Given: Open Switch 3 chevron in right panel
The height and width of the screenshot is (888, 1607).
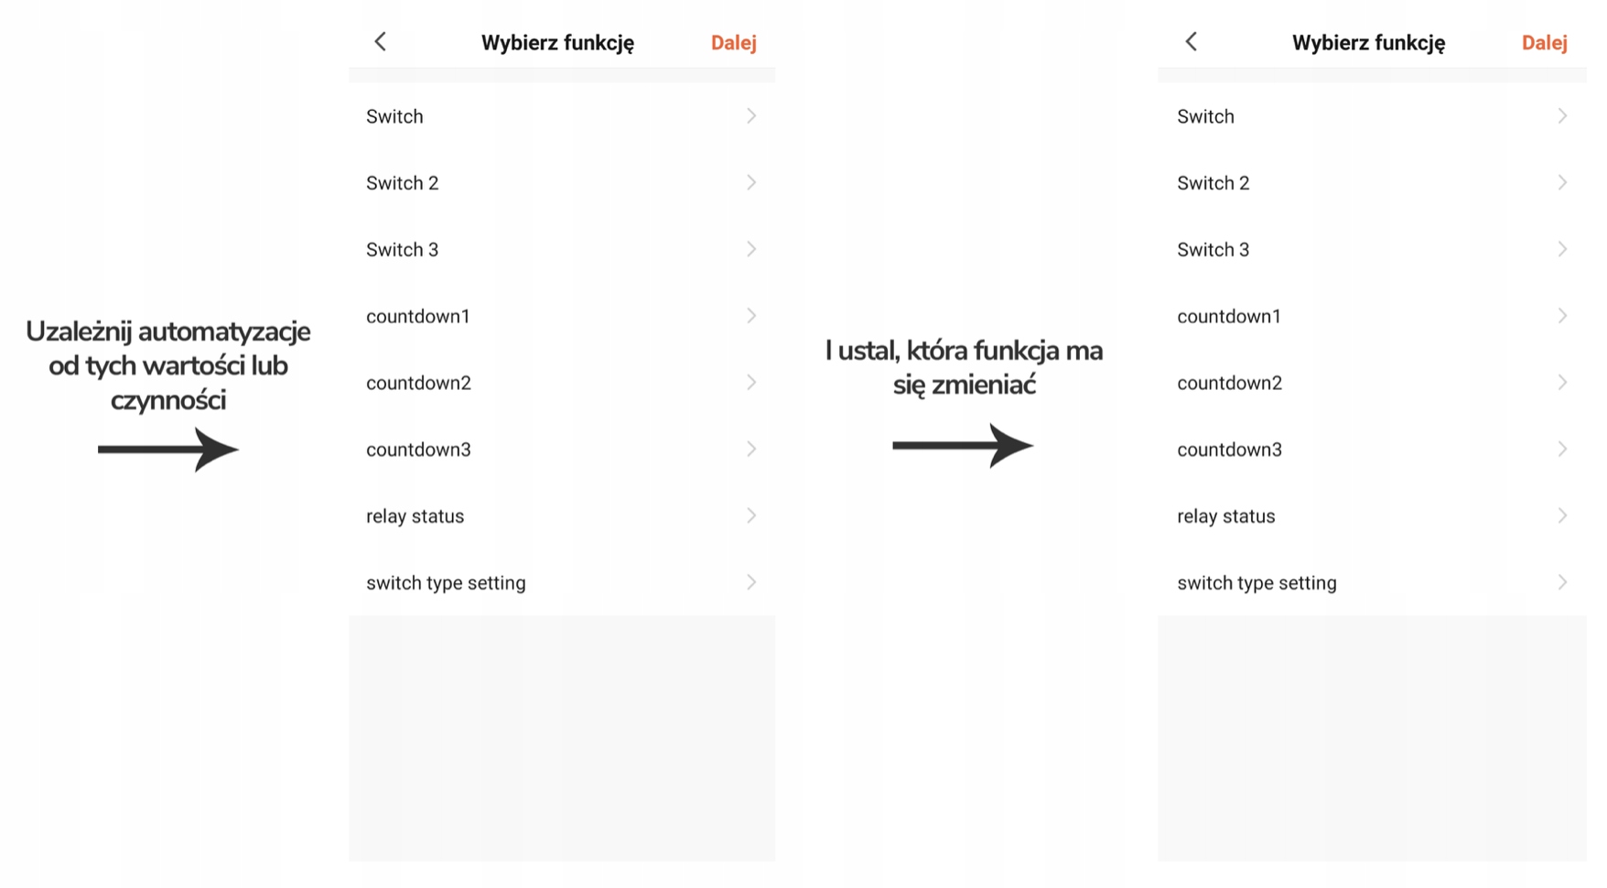Looking at the screenshot, I should pyautogui.click(x=1561, y=250).
